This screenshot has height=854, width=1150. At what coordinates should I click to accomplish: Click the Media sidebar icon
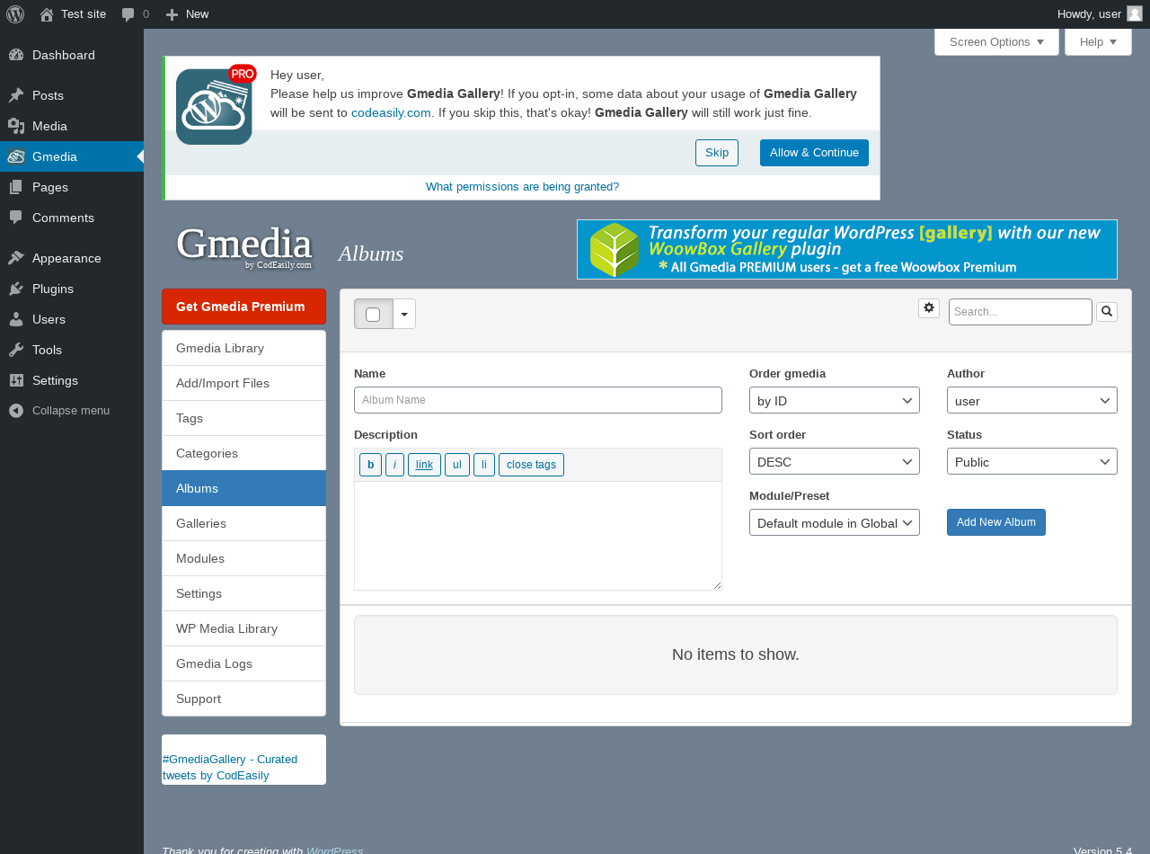(x=16, y=126)
